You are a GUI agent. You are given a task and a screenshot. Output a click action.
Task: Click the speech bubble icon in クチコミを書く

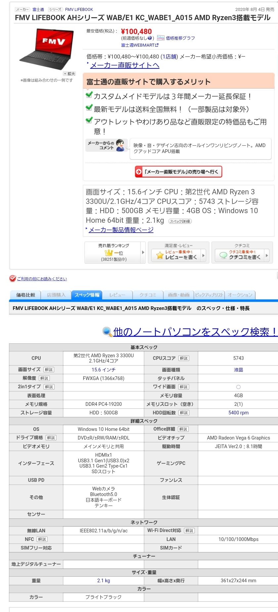(223, 255)
